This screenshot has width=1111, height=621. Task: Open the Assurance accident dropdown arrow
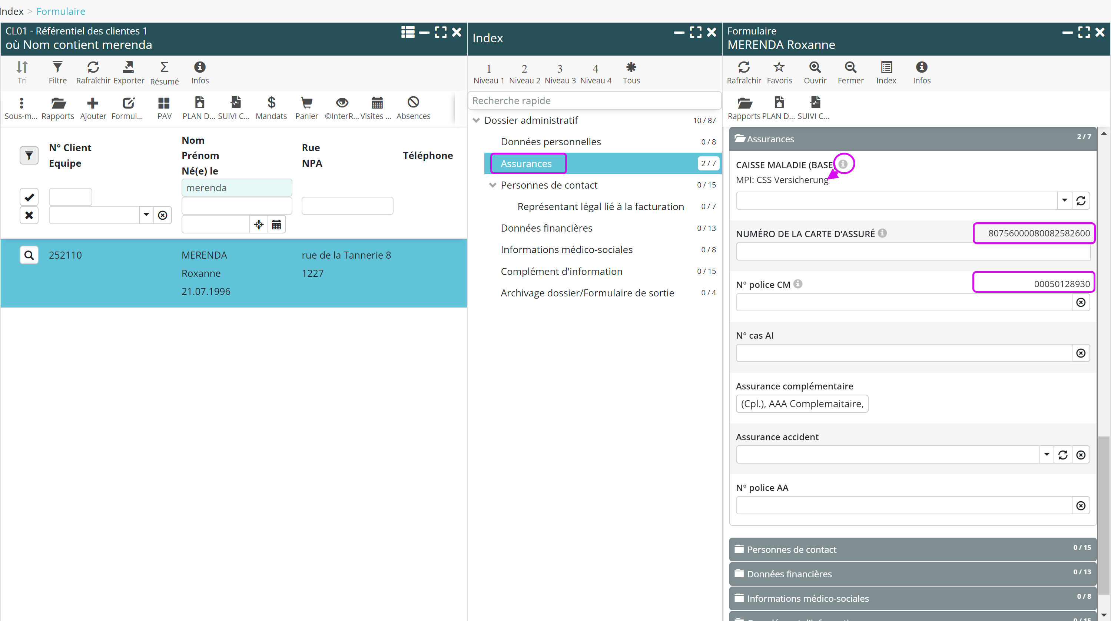[x=1046, y=455]
